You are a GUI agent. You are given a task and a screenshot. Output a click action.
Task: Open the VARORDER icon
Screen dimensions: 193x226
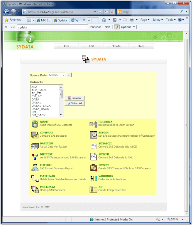click(x=94, y=178)
